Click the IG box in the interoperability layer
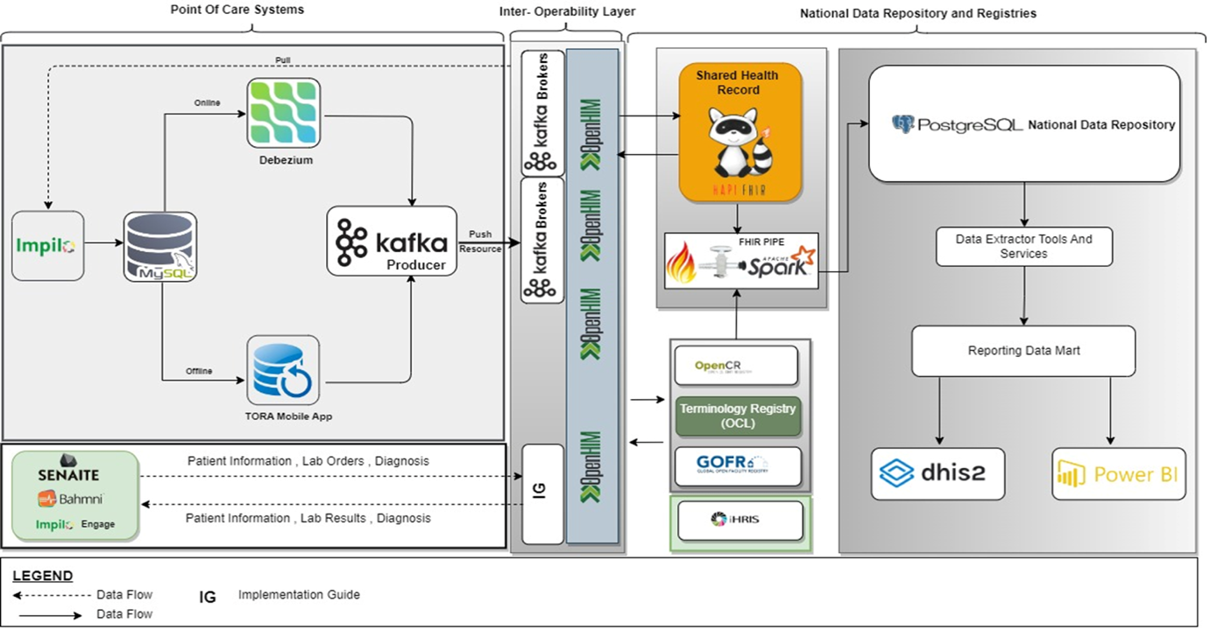The height and width of the screenshot is (644, 1210). click(543, 494)
